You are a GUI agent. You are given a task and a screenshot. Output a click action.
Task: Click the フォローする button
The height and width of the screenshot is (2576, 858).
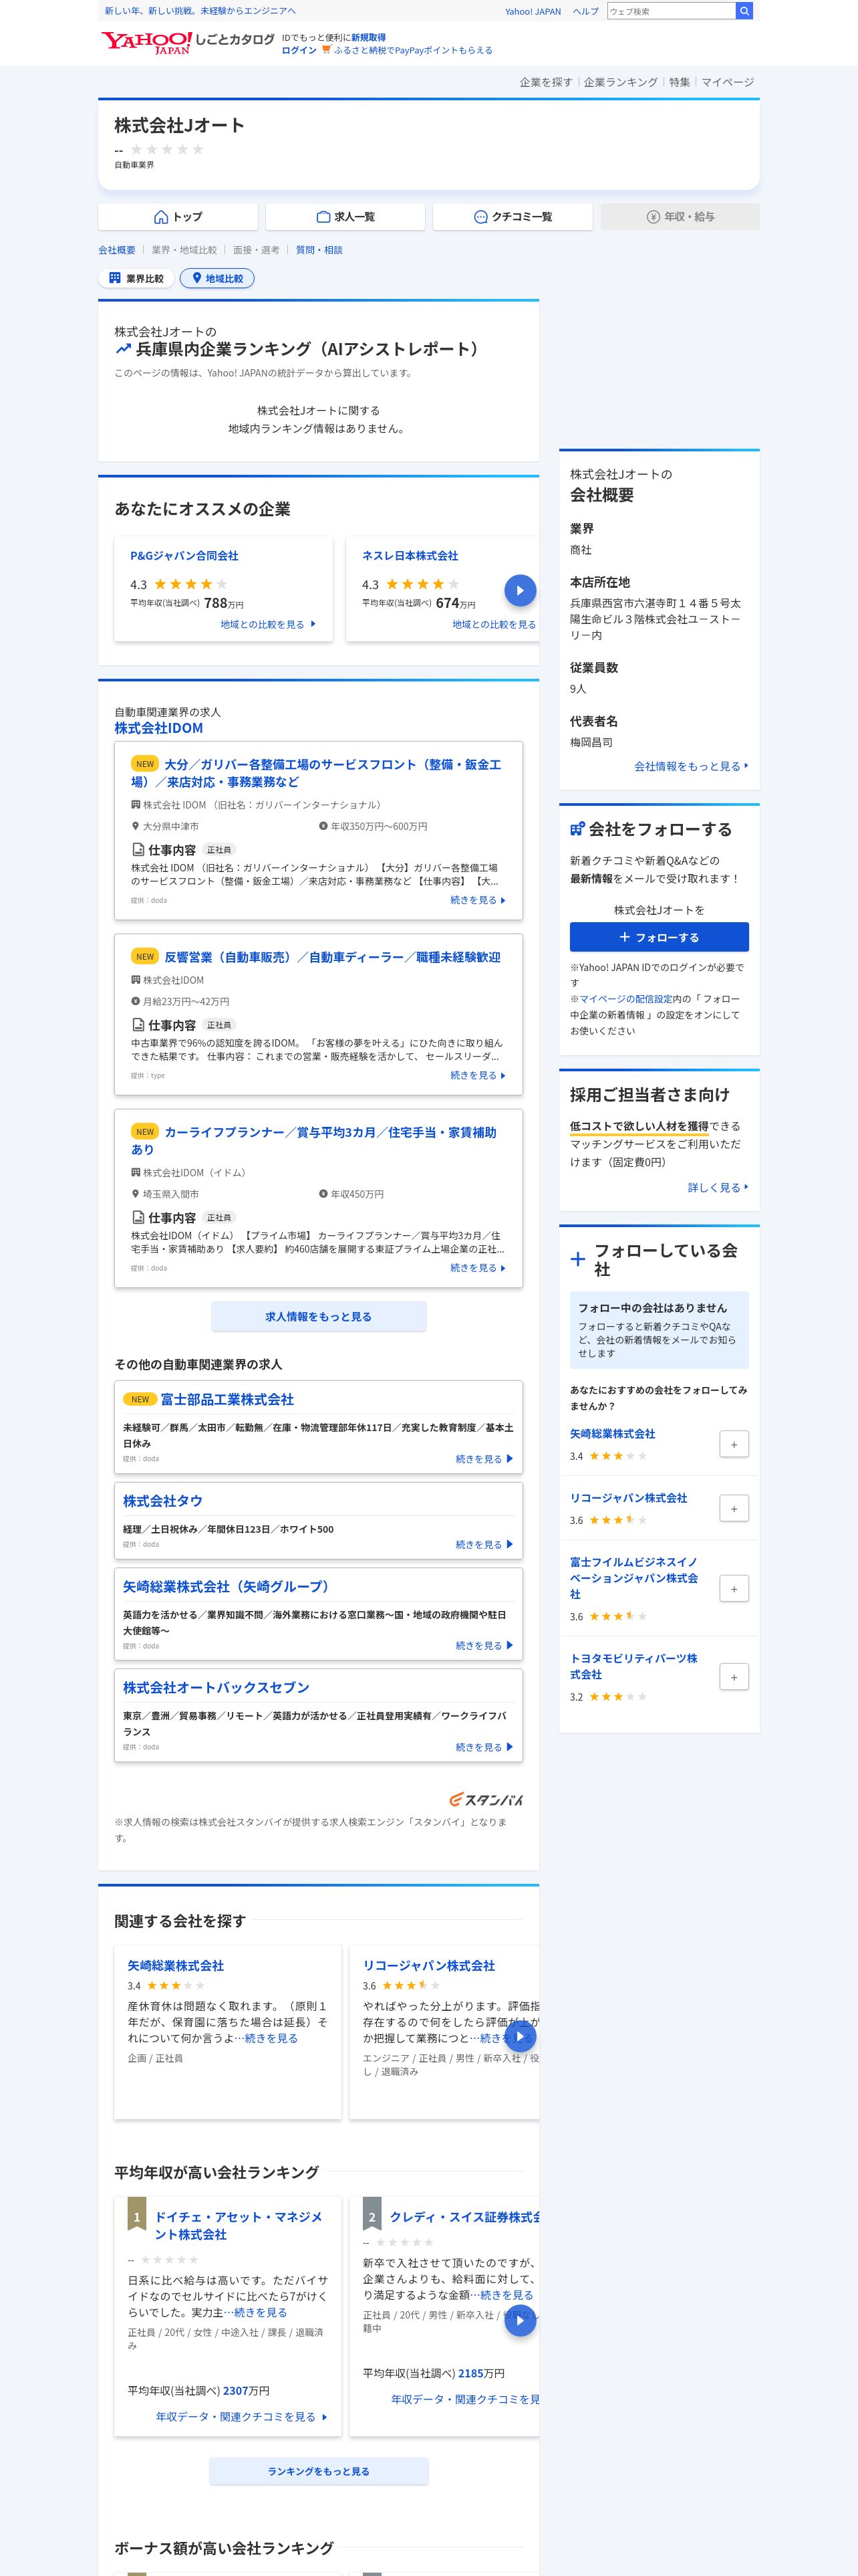[x=660, y=937]
